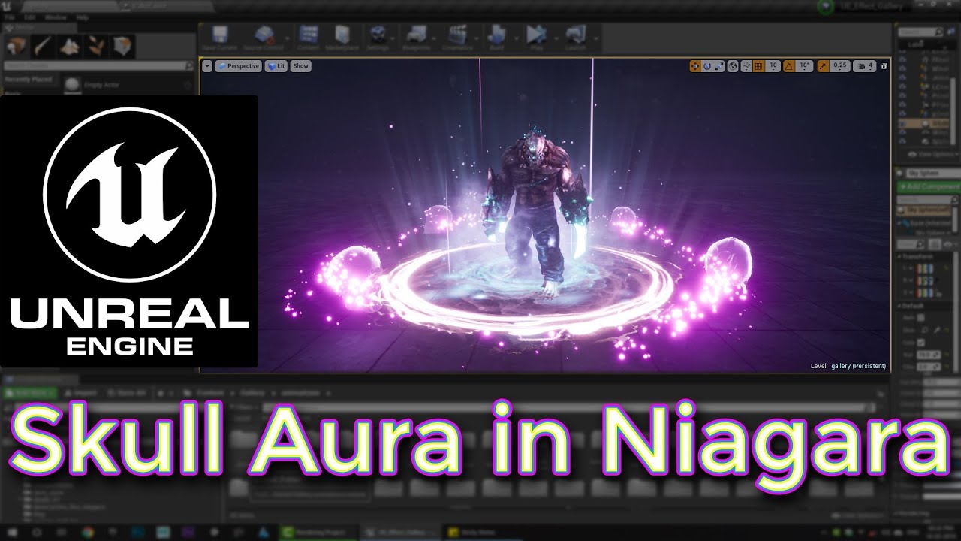
Task: Click the magnifier in World Outliner search
Action: pyautogui.click(x=938, y=32)
